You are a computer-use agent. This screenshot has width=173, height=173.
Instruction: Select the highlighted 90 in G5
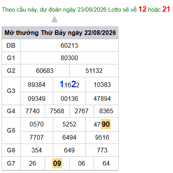[x=106, y=124]
